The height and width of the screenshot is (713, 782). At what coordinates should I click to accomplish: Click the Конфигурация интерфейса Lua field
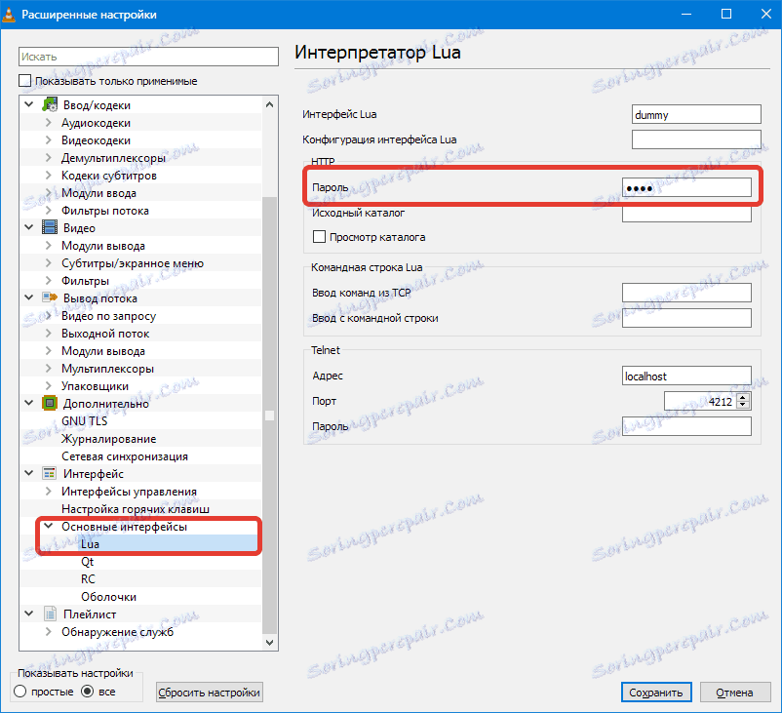696,139
